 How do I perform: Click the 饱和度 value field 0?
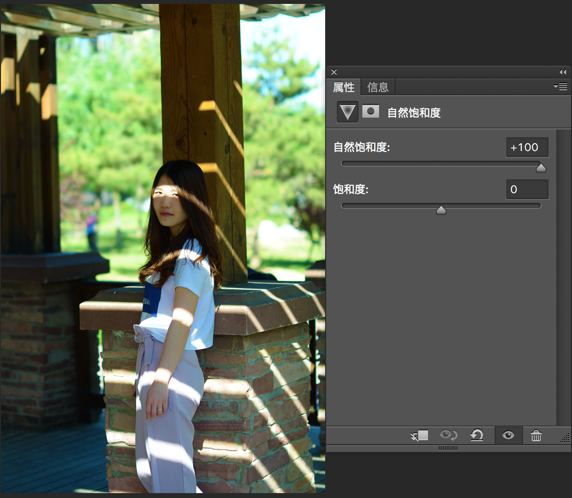[x=527, y=189]
